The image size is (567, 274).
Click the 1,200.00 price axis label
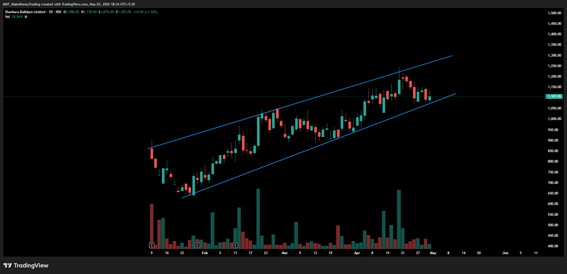point(555,76)
